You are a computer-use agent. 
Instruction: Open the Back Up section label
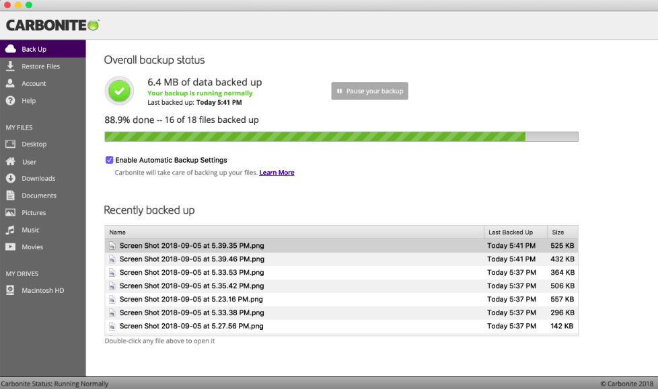34,49
